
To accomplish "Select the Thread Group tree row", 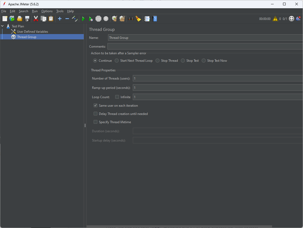I will point(42,37).
